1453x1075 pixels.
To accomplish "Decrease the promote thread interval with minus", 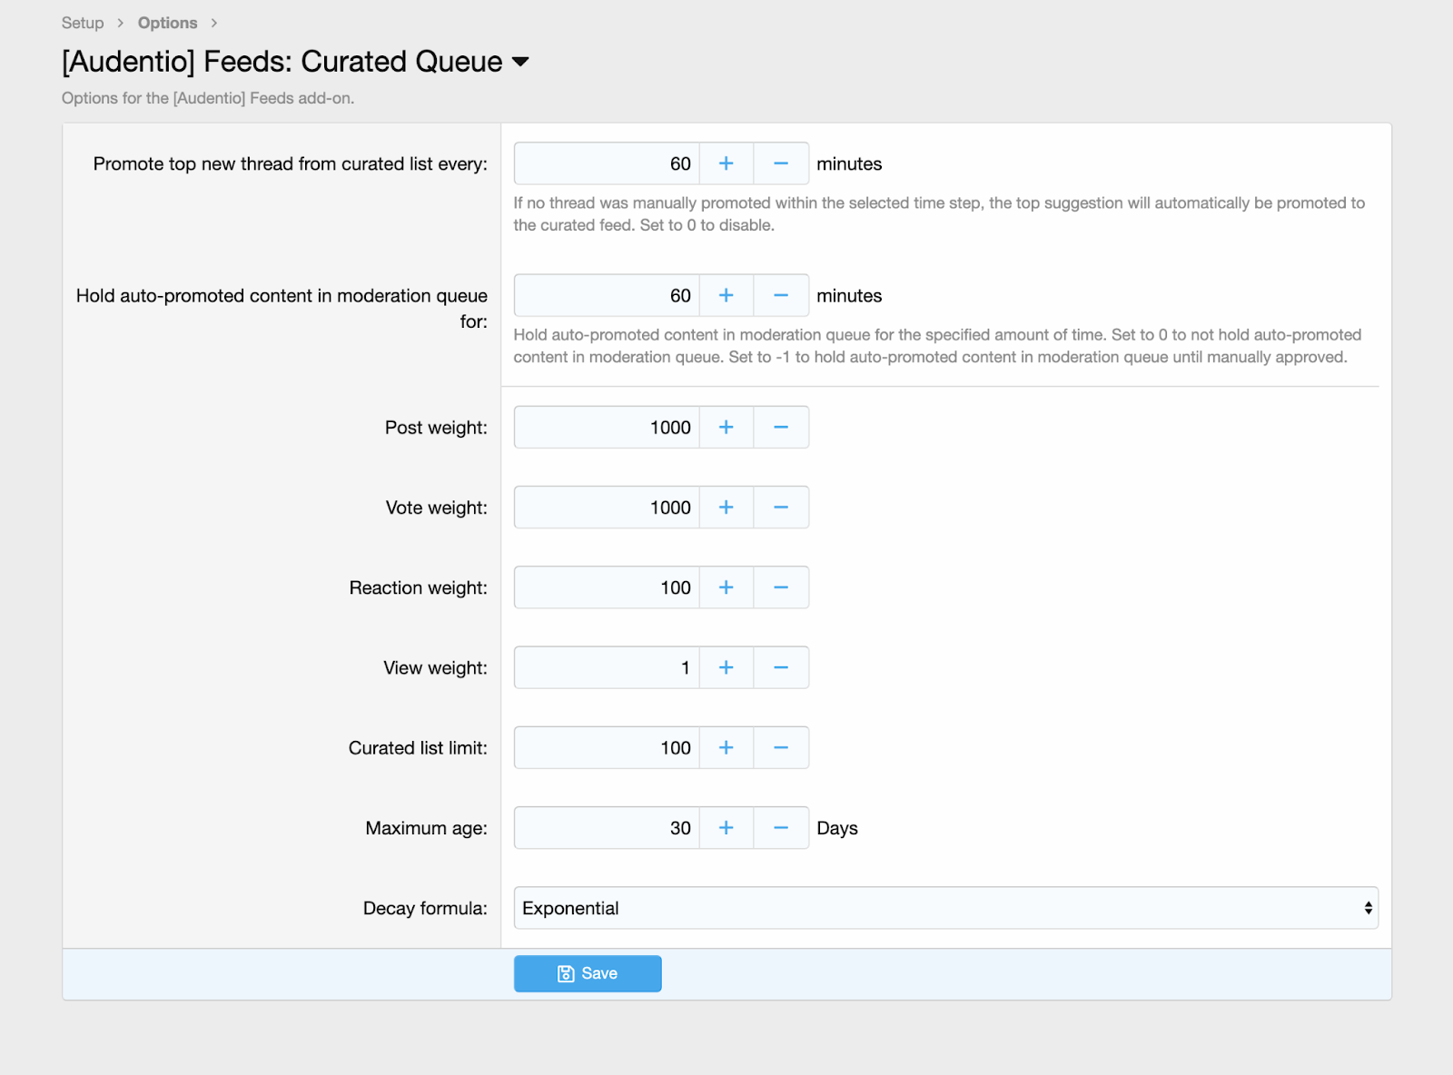I will click(x=781, y=163).
